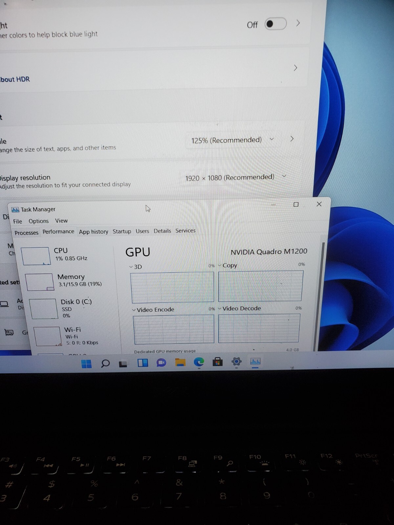The image size is (394, 525).
Task: Select Disk 0 (C:) performance item
Action: (x=73, y=308)
